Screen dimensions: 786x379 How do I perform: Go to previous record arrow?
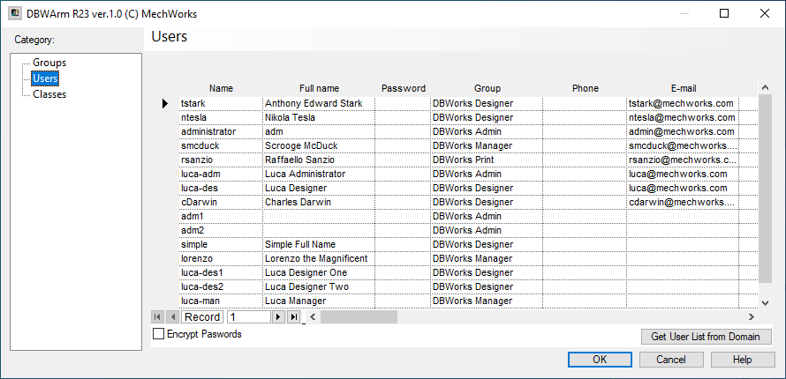[x=173, y=317]
